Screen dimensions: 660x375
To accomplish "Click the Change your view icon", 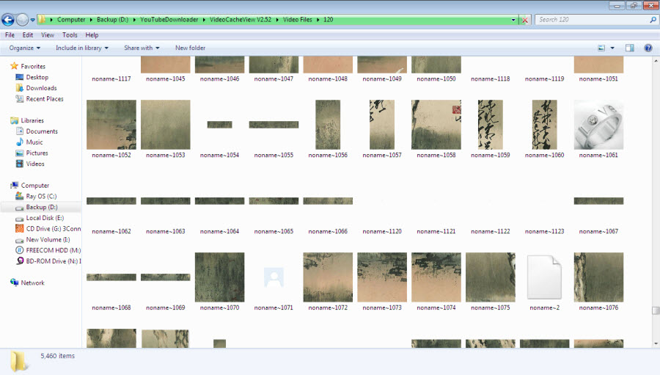I will (601, 48).
